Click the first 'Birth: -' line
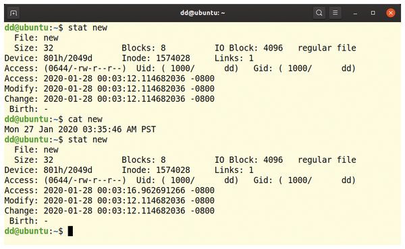This screenshot has height=249, width=405. [x=28, y=109]
